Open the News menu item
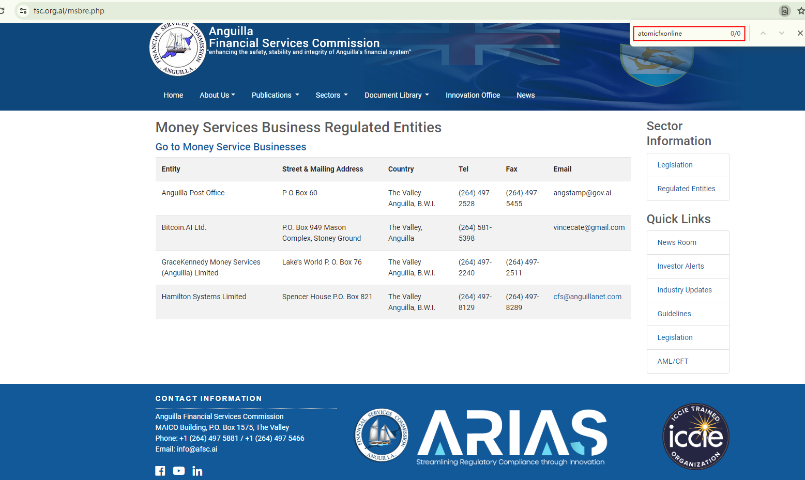The height and width of the screenshot is (480, 805). pyautogui.click(x=526, y=95)
